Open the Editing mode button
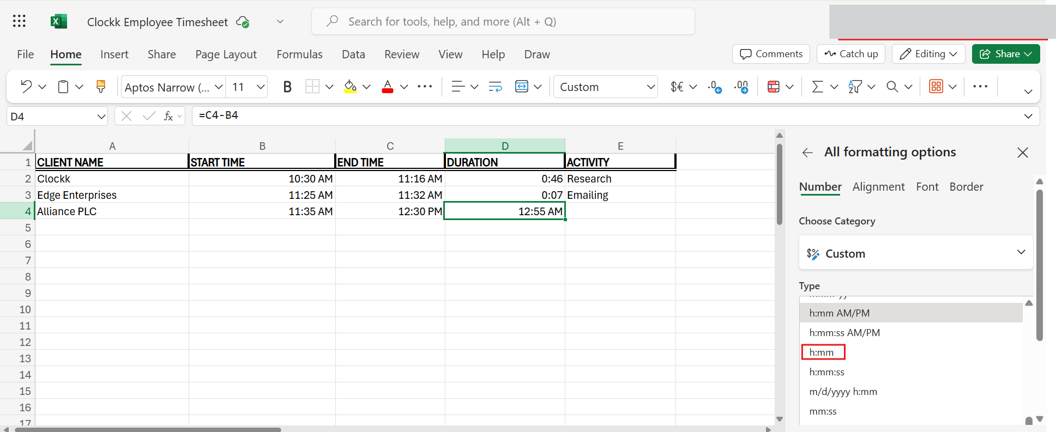Screen dimensions: 1056x432 tap(928, 54)
